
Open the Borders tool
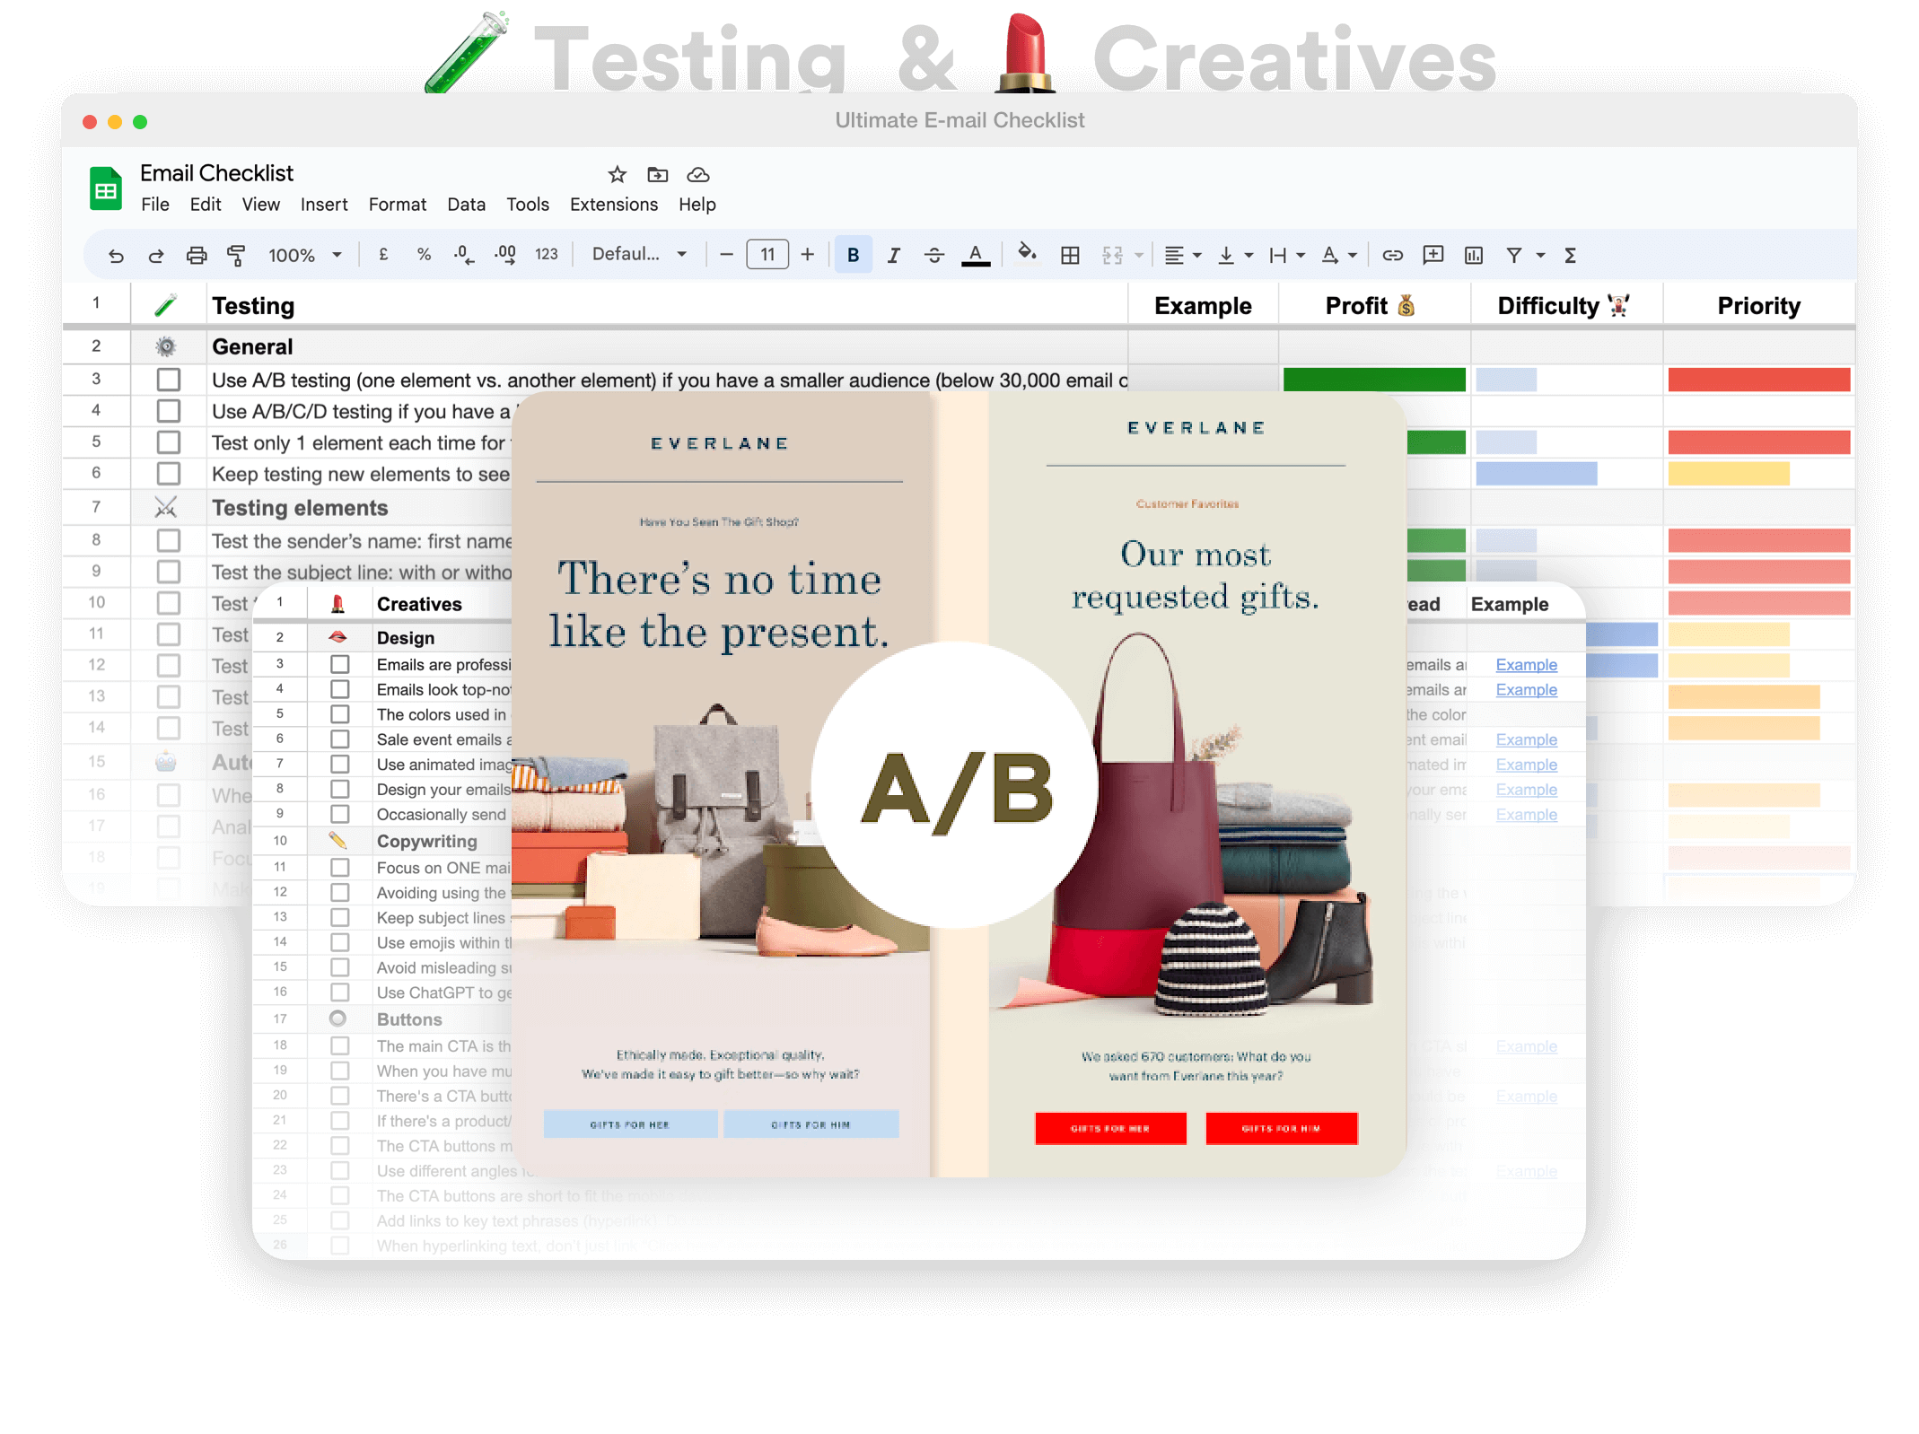point(1070,256)
